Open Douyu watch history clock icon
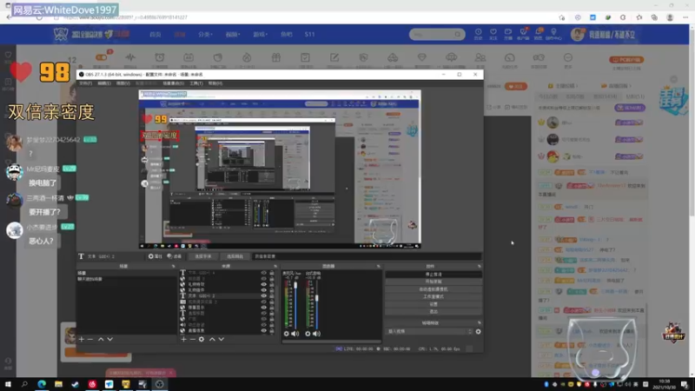Image resolution: width=695 pixels, height=391 pixels. [479, 34]
